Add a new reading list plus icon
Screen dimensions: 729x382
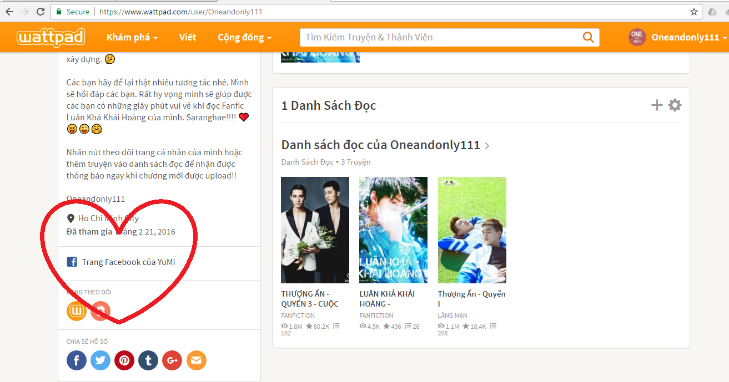pos(657,105)
